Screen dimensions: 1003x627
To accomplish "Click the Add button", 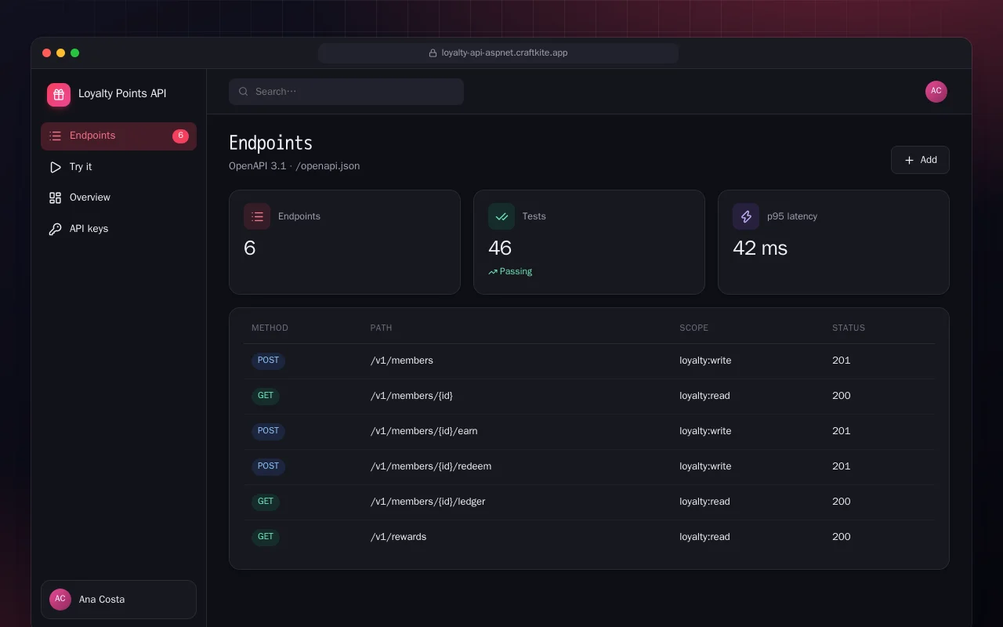I will [x=920, y=160].
